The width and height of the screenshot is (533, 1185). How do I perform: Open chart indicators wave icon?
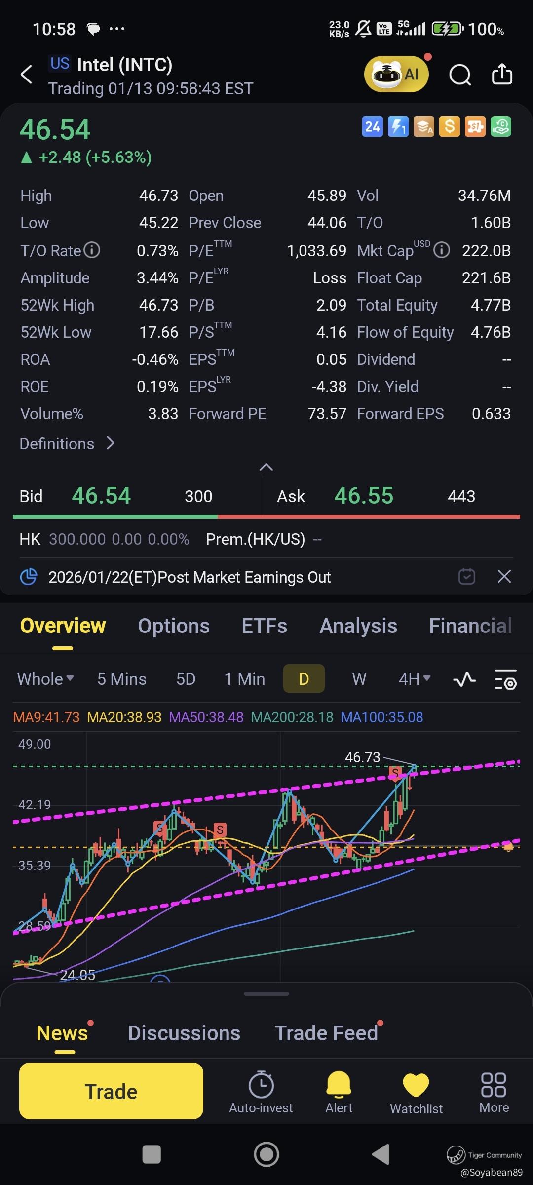point(464,680)
